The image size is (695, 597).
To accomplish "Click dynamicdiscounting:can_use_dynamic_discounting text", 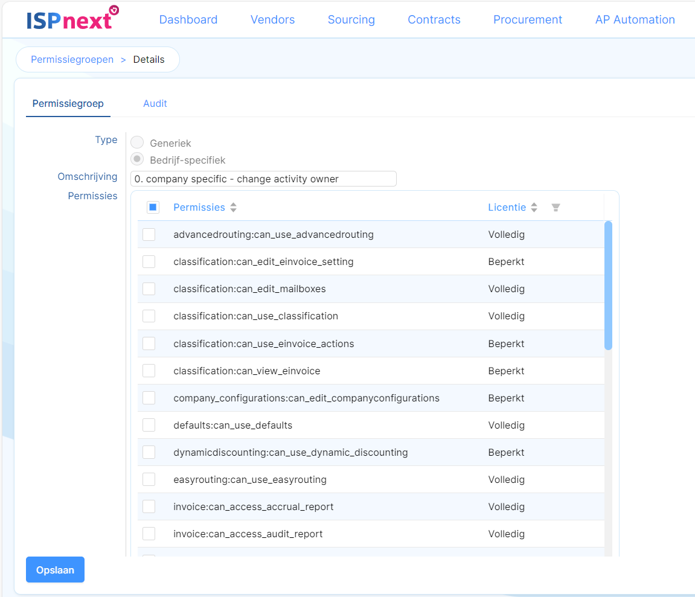I will tap(290, 452).
